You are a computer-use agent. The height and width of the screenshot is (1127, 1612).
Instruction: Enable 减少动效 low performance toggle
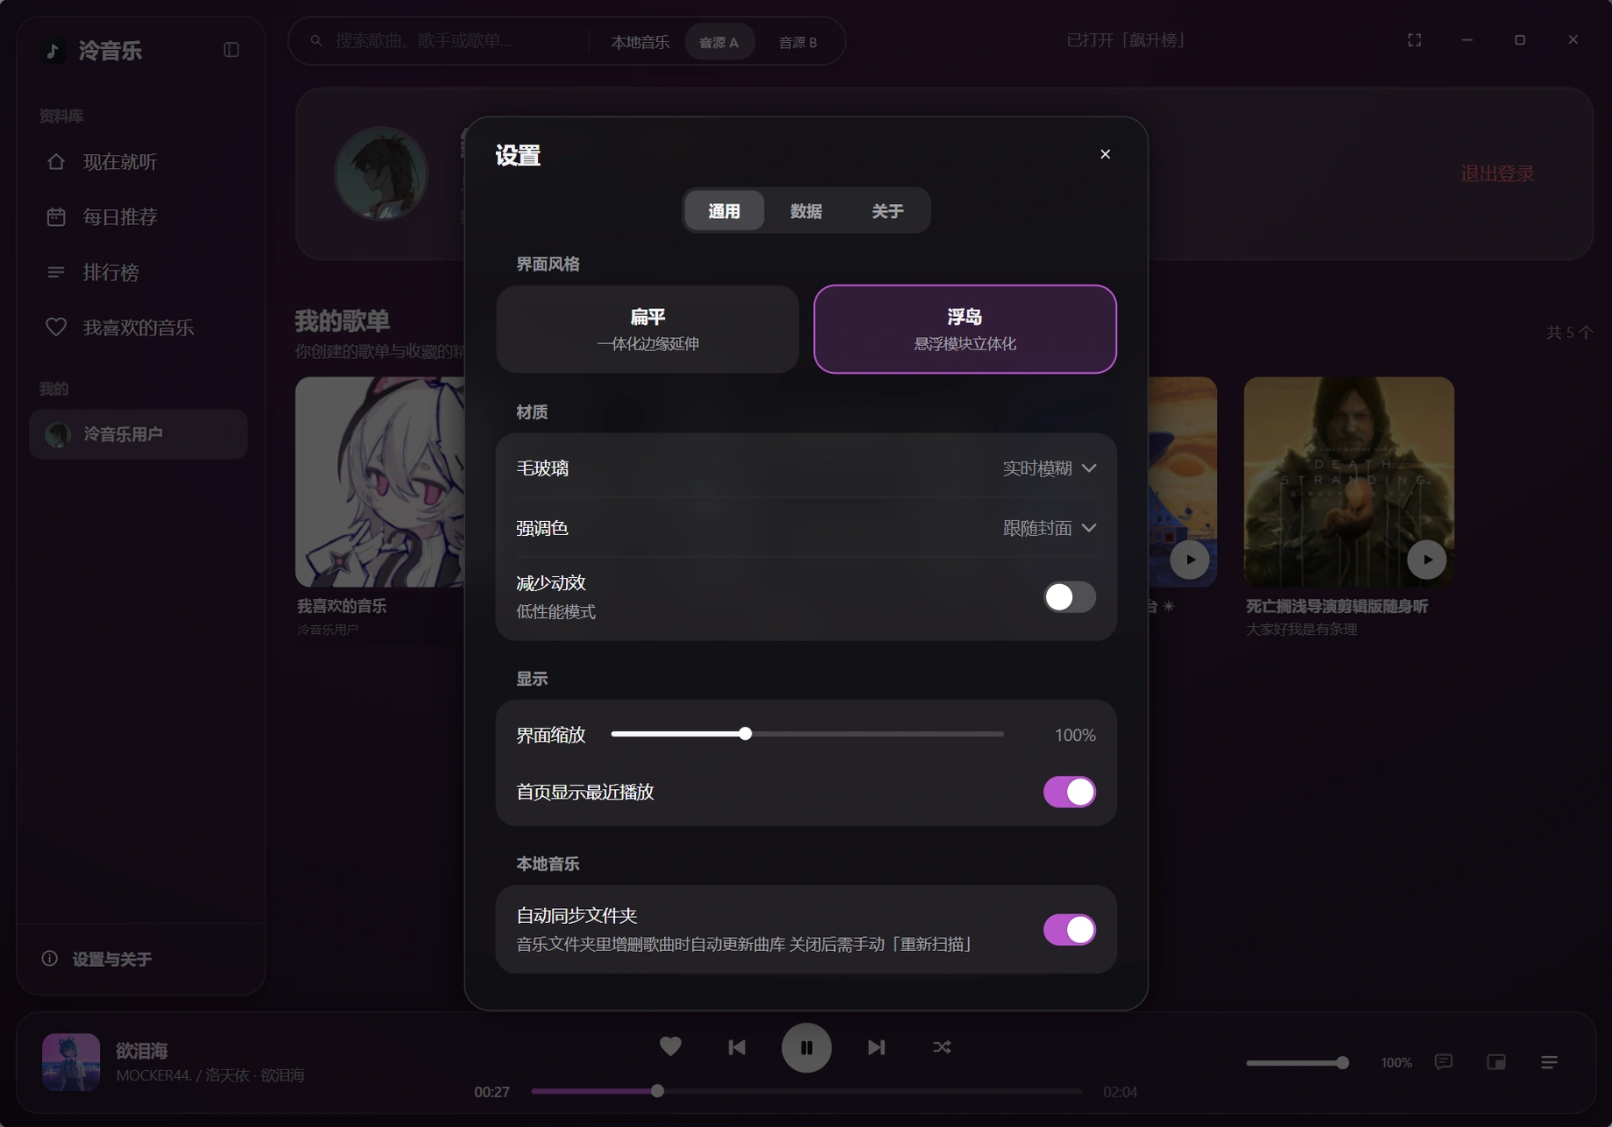(x=1069, y=597)
